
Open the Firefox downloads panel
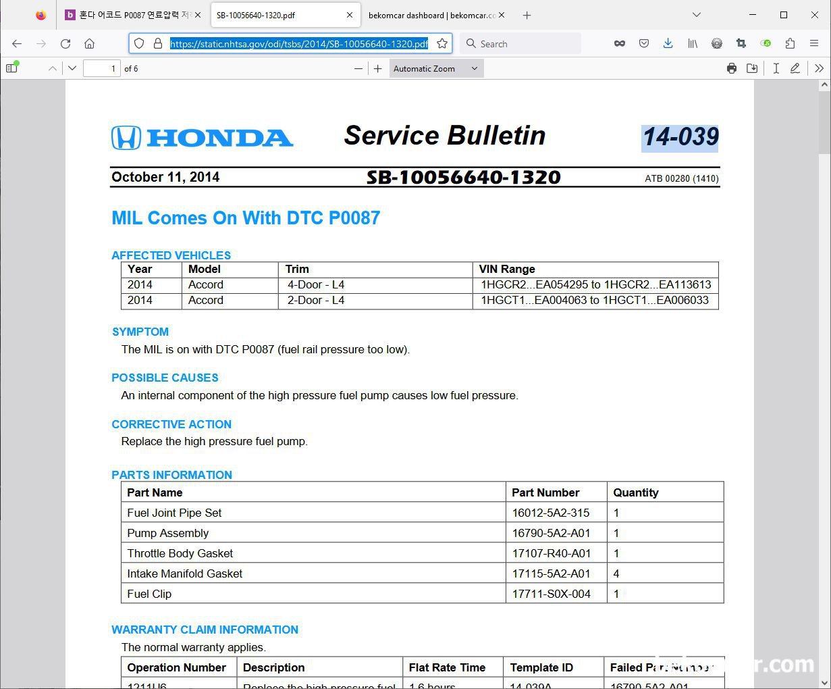(x=668, y=43)
